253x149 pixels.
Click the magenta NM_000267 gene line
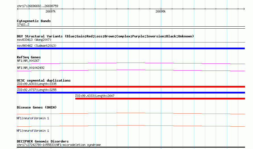pos(131,63)
